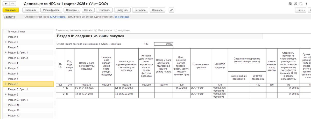
Task: Select the Актуальны radio button
Action: tap(116, 30)
